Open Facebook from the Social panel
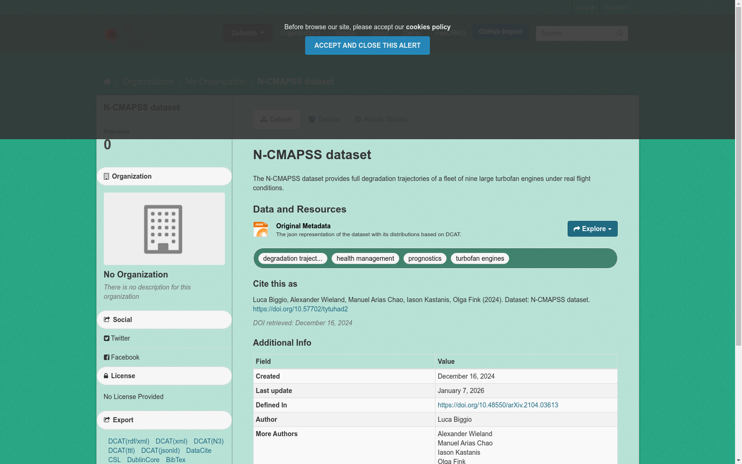742x464 pixels. [x=122, y=357]
